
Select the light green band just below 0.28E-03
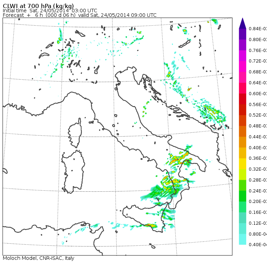[x=242, y=185]
